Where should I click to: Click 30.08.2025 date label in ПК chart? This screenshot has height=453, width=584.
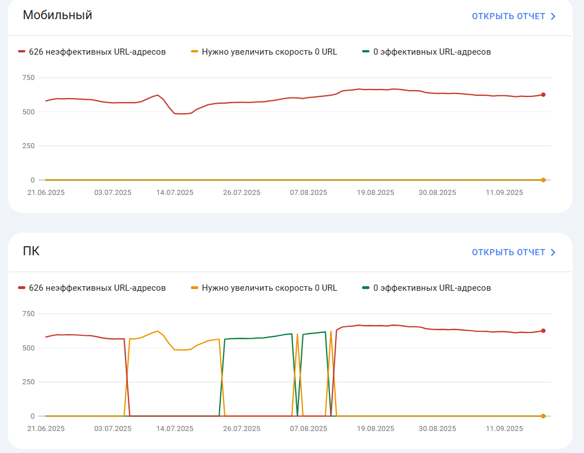(437, 429)
